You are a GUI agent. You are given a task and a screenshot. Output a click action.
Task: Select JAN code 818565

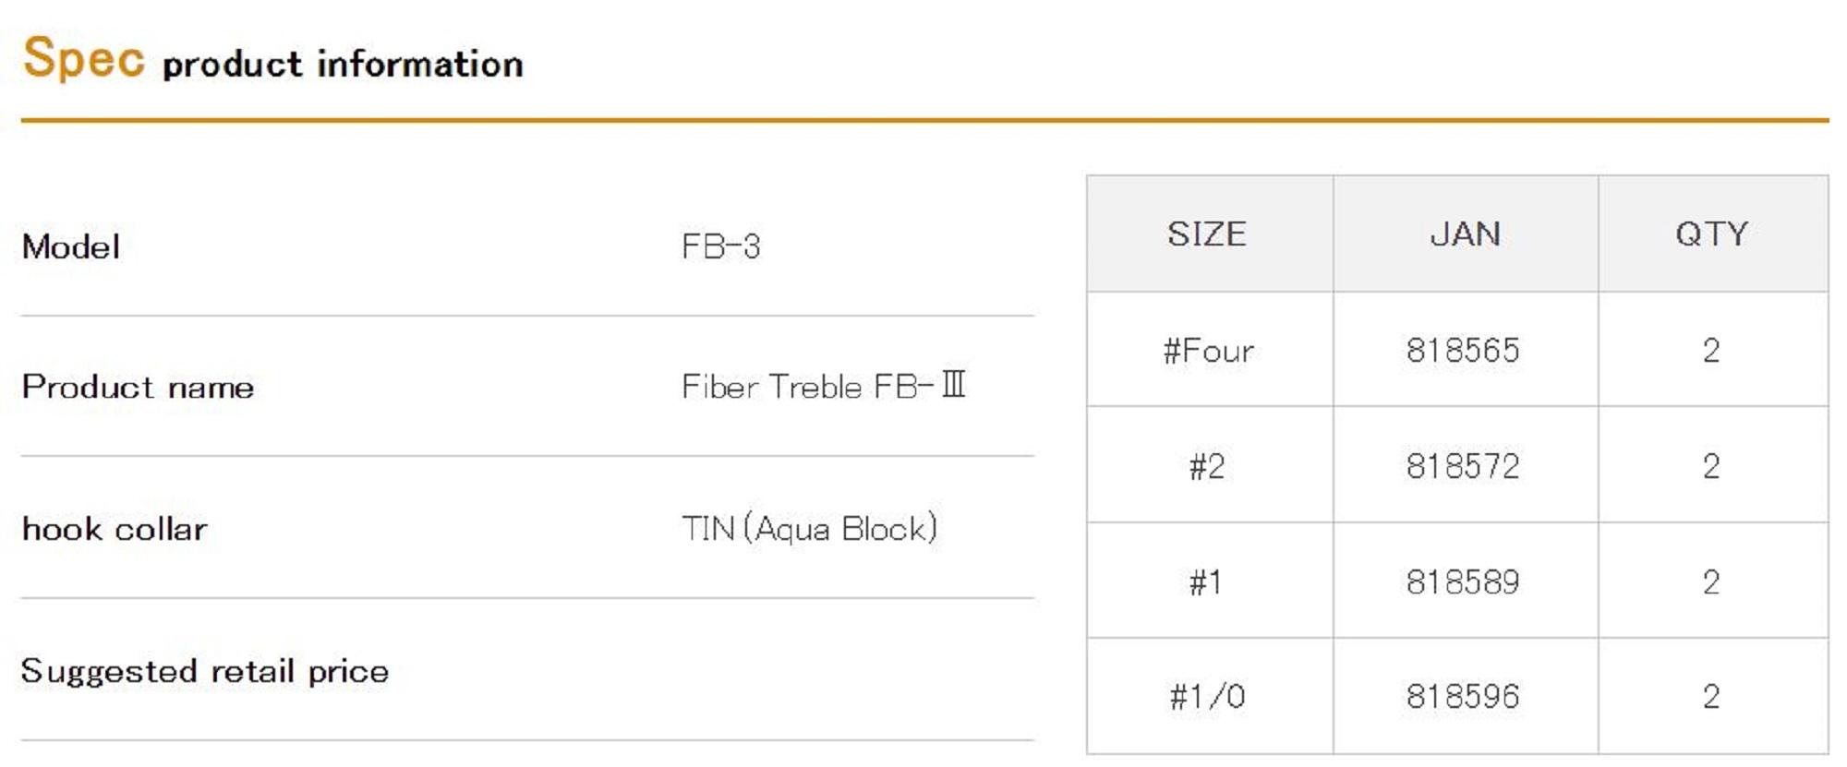coord(1463,351)
